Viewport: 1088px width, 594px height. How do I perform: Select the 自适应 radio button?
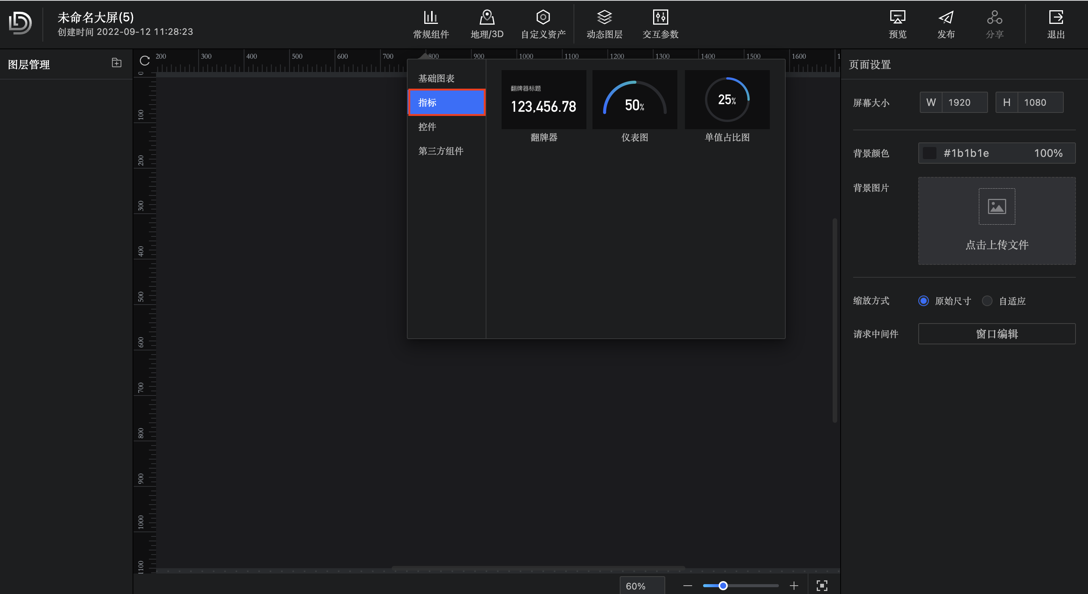pos(987,301)
